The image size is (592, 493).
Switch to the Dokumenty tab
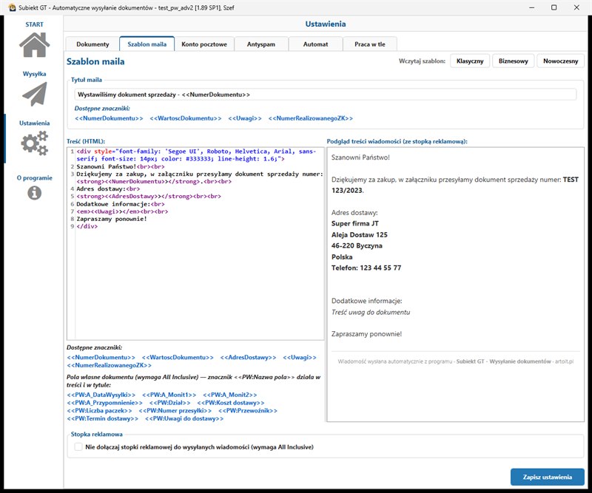click(x=92, y=44)
